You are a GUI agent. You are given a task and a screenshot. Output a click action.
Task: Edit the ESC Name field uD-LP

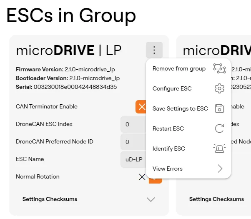click(x=133, y=159)
